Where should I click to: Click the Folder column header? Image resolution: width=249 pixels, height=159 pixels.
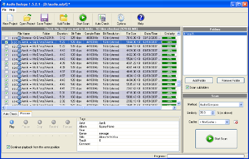(46, 34)
